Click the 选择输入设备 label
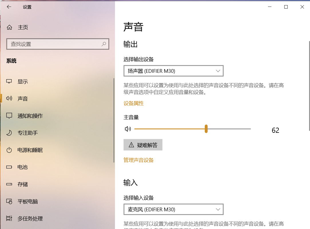 138,198
